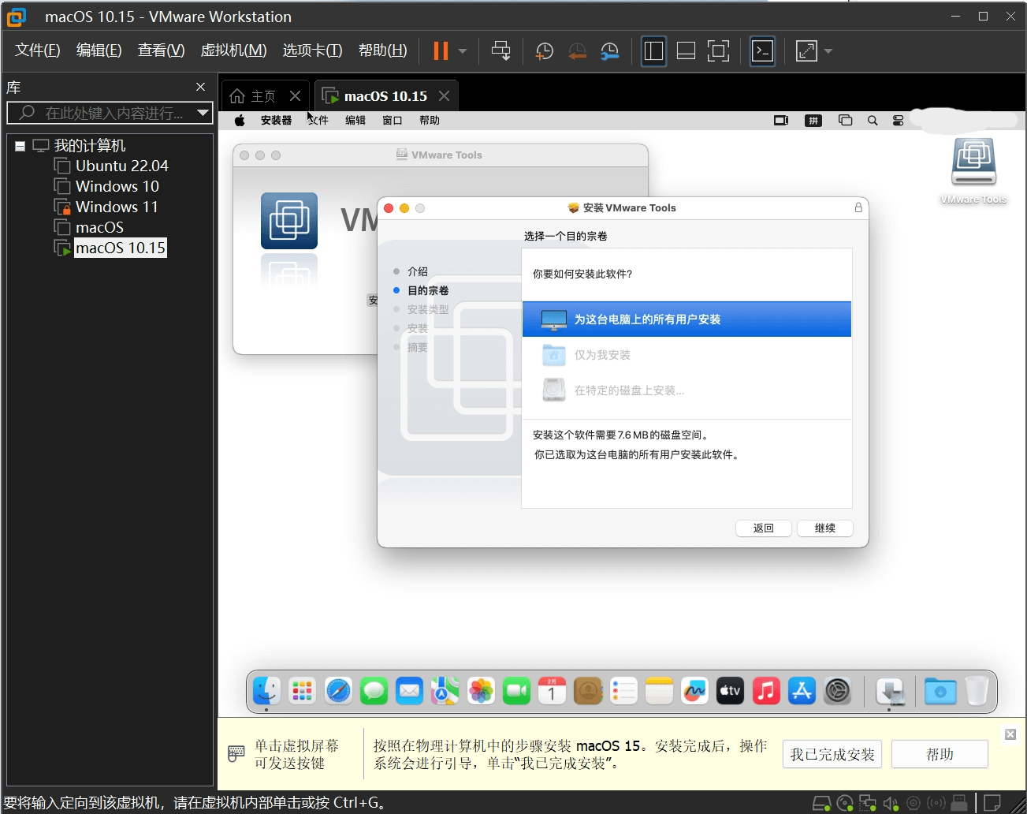Click the Spotlight search icon
The height and width of the screenshot is (814, 1027).
[873, 121]
